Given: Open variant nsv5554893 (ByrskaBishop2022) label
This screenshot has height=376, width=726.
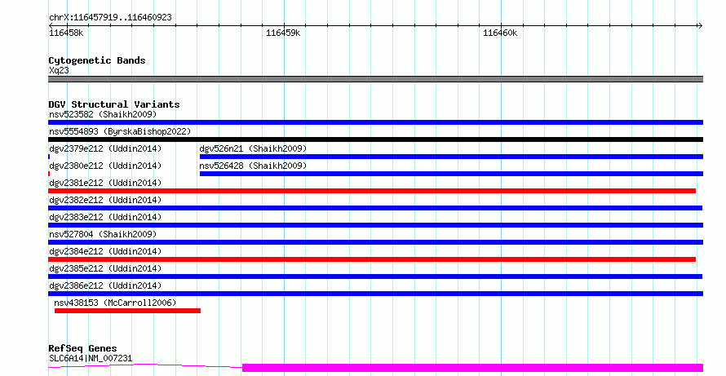Looking at the screenshot, I should (x=120, y=131).
